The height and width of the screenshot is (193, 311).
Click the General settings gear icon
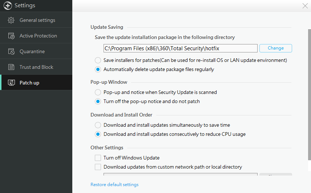[x=11, y=20]
